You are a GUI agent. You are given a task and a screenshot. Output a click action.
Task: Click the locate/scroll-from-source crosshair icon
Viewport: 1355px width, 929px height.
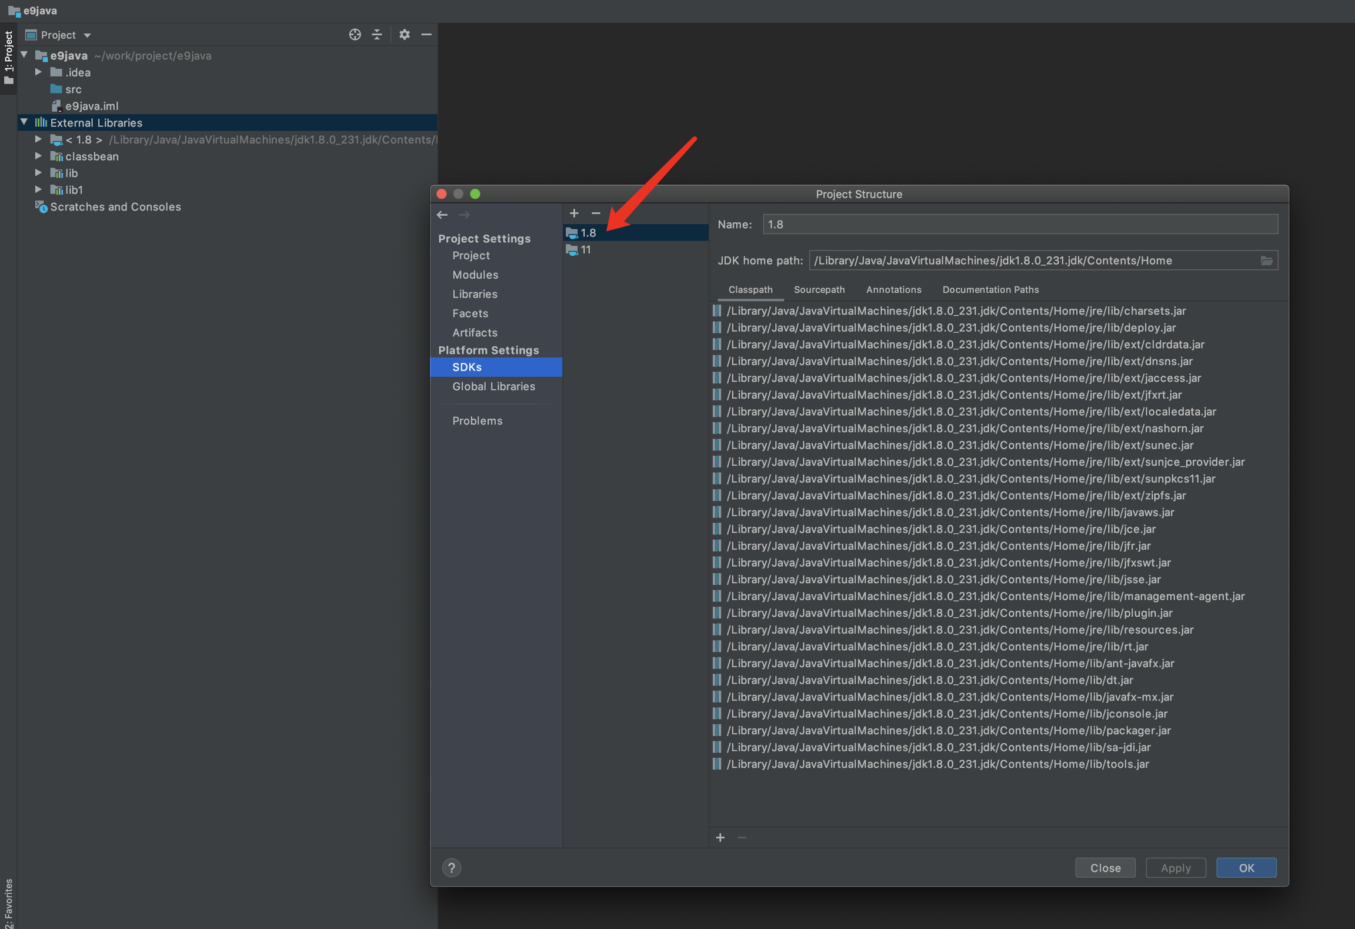point(355,35)
